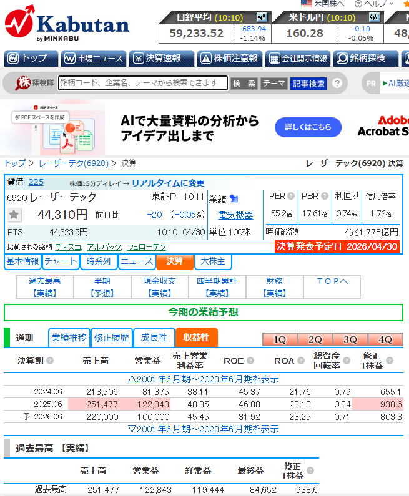
Task: Select the 1Q quarter button
Action: click(x=280, y=340)
